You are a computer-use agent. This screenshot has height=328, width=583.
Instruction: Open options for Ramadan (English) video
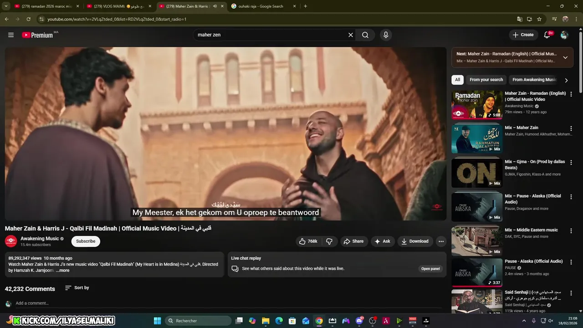tap(571, 94)
